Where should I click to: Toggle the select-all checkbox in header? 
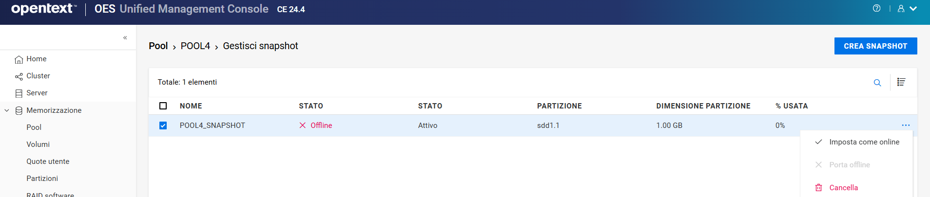click(x=163, y=106)
